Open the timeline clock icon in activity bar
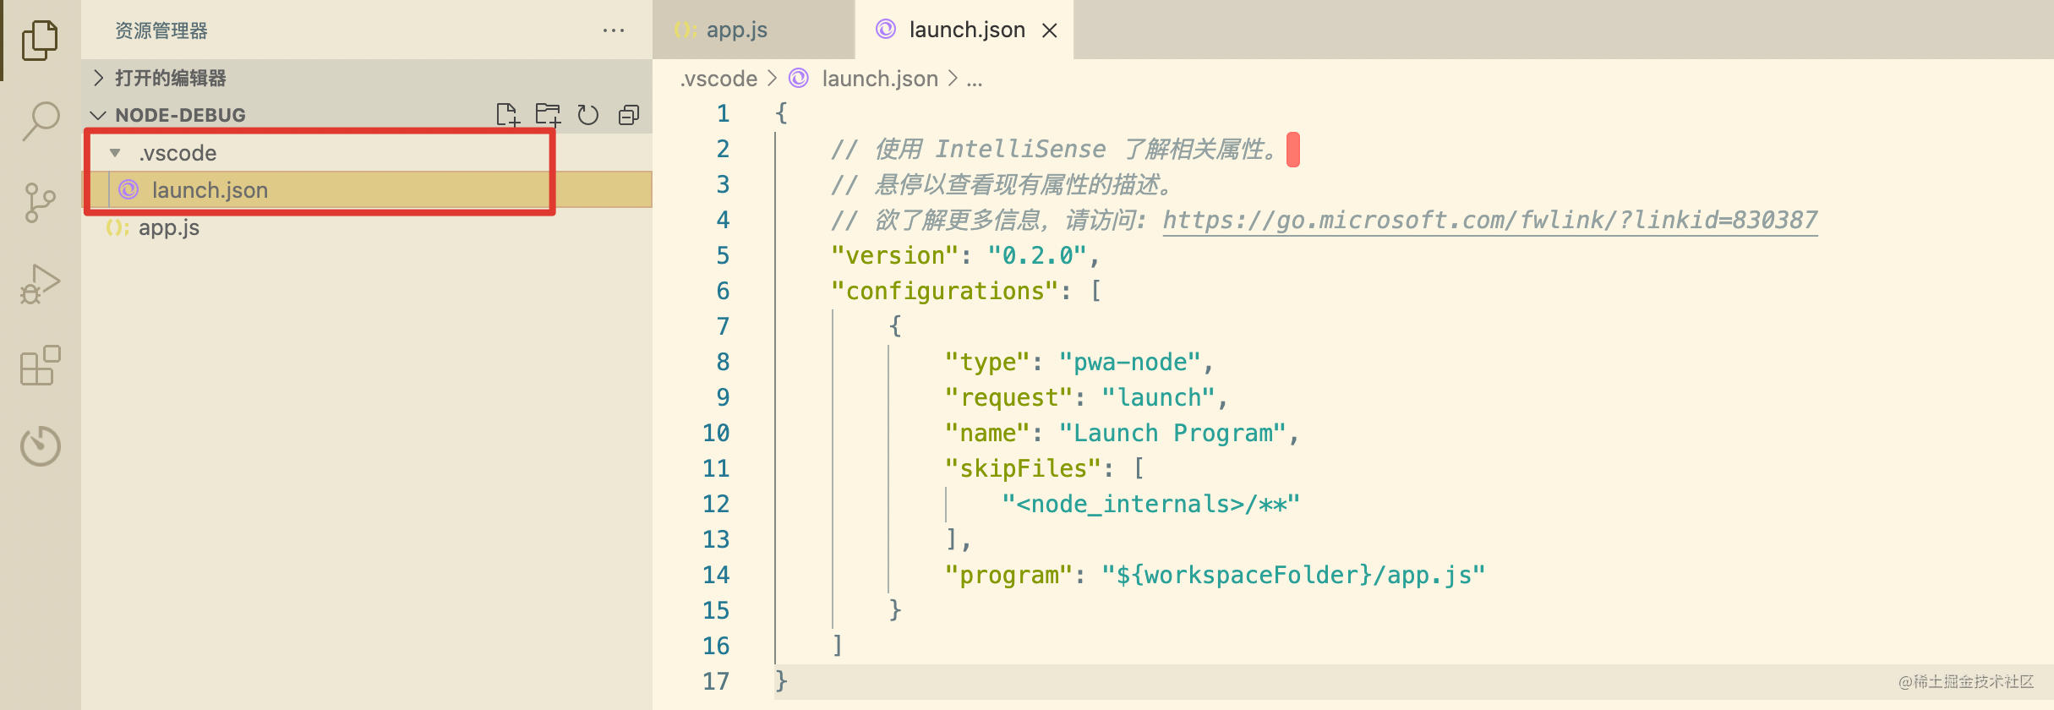 [x=40, y=445]
